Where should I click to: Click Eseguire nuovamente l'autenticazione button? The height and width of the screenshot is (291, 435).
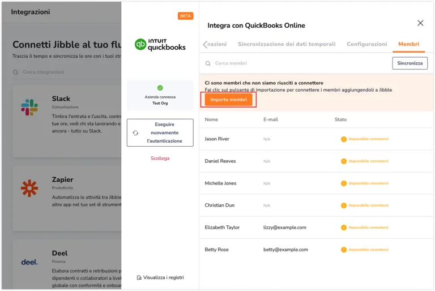160,132
